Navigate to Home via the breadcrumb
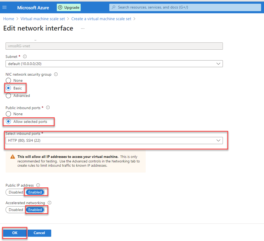Viewport: 264px width, 241px height. (x=8, y=19)
